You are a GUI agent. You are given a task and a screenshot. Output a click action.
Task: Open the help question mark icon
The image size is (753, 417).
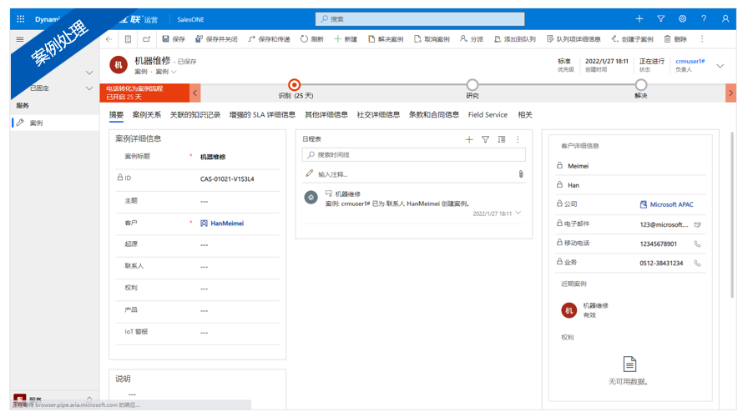click(704, 18)
